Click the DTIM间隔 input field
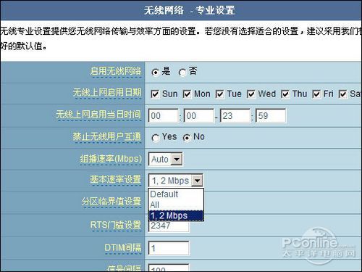The height and width of the screenshot is (272, 362). pyautogui.click(x=169, y=248)
